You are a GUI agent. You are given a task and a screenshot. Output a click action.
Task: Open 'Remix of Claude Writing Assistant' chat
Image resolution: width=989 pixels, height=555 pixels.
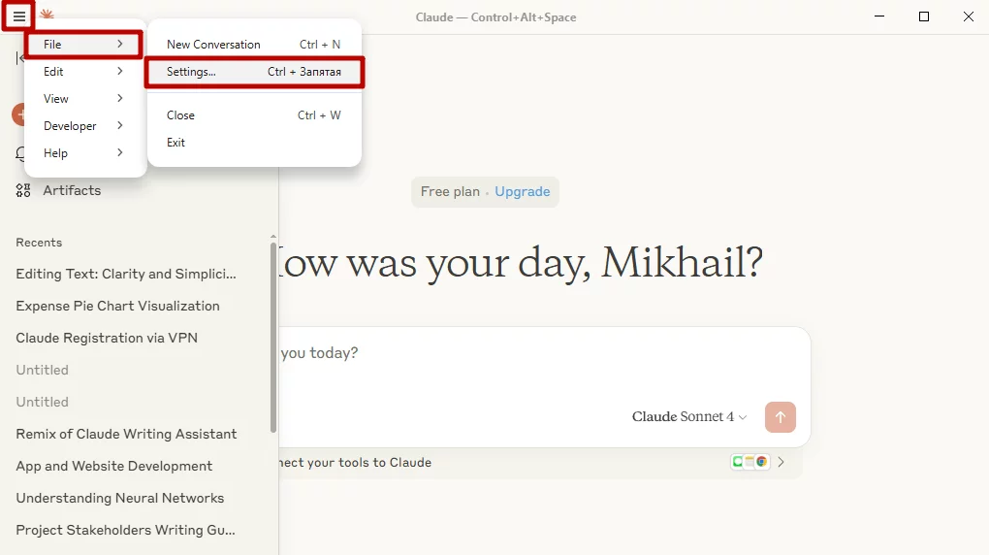[126, 434]
